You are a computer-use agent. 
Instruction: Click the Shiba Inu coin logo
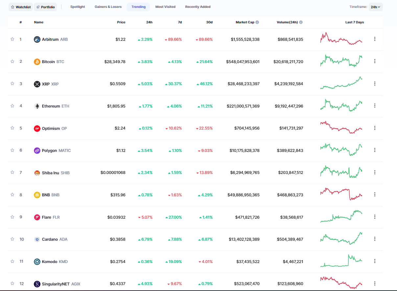(37, 173)
